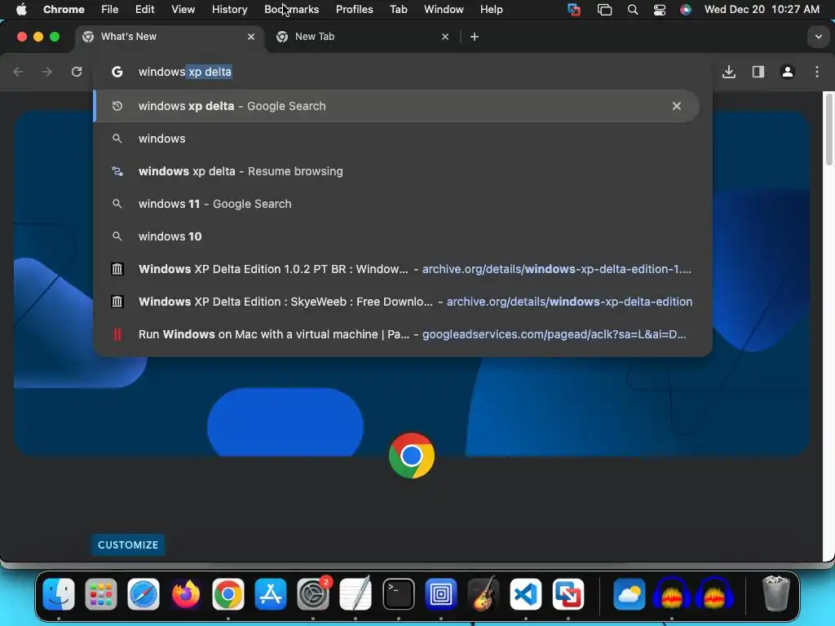Go forward with the forward arrow

coord(47,72)
